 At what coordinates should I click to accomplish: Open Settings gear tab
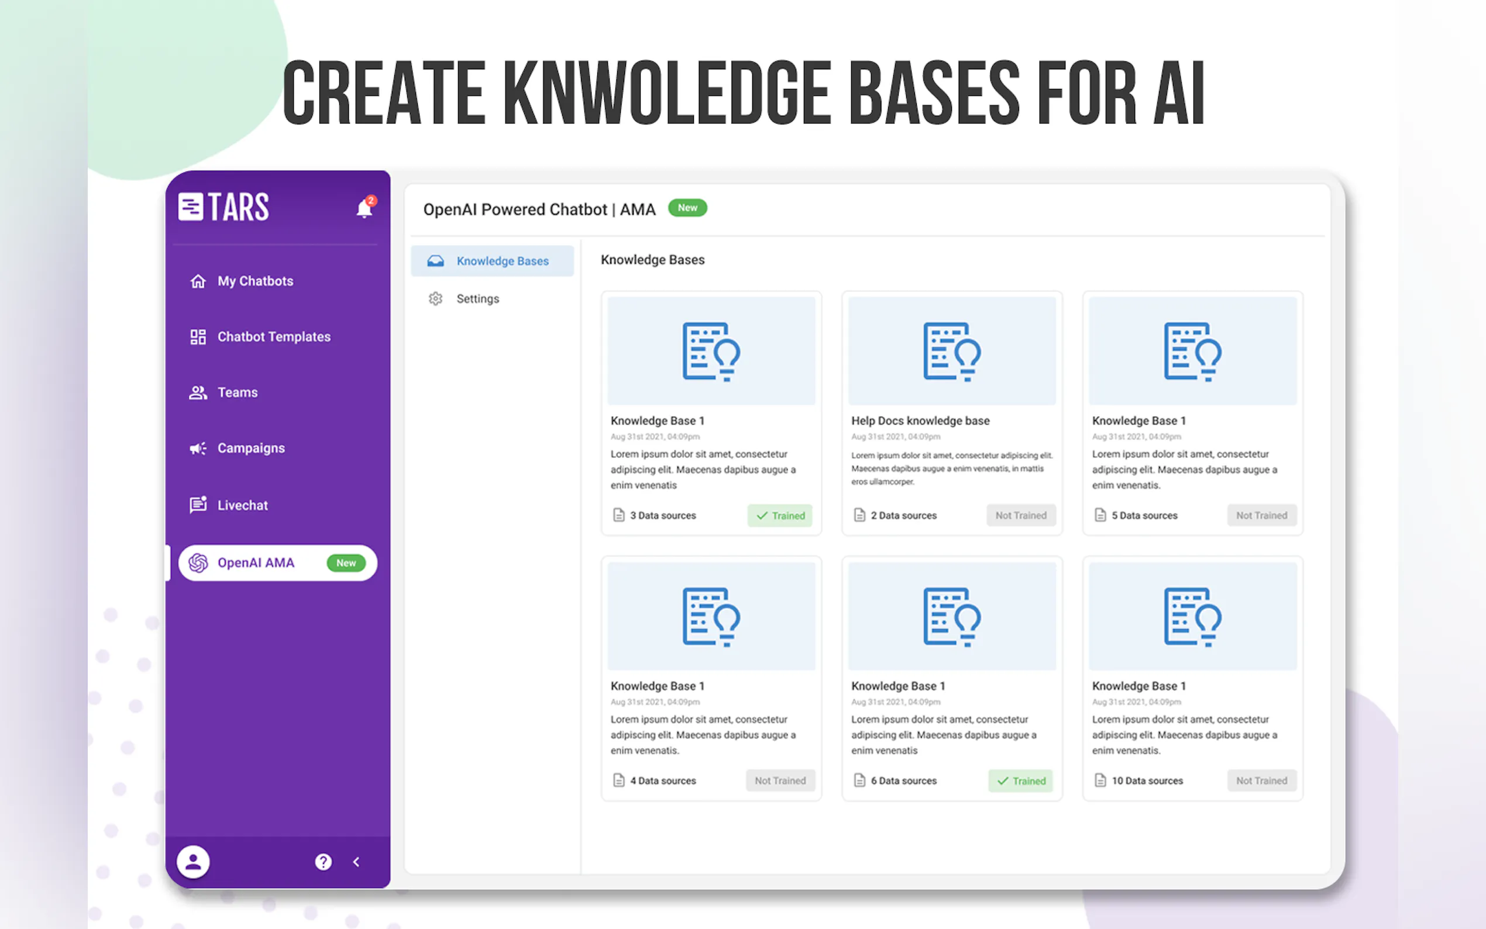477,298
